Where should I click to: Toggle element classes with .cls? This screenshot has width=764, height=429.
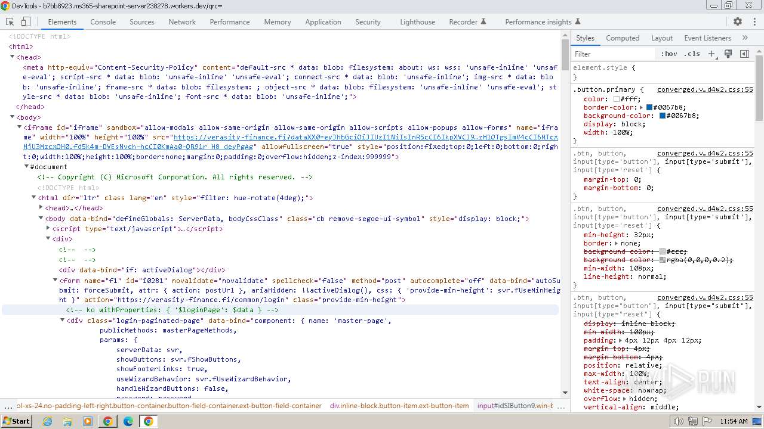coord(692,54)
